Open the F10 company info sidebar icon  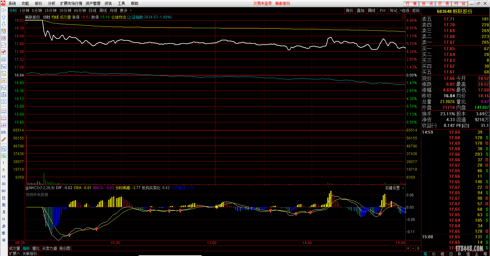[x=4, y=66]
